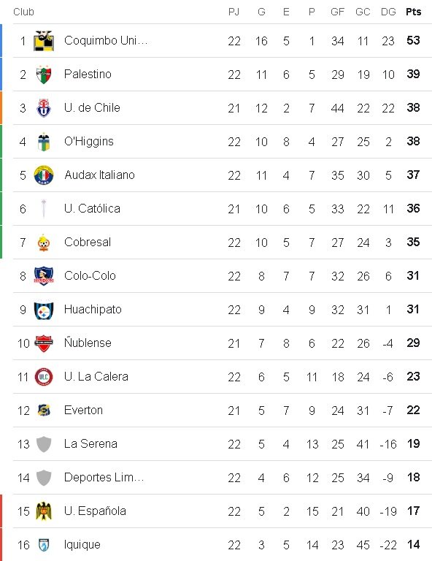
Task: Open the Everton club crest
Action: pyautogui.click(x=44, y=411)
